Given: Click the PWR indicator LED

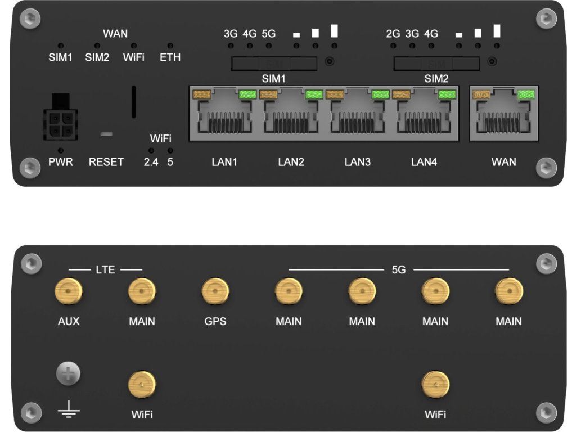Looking at the screenshot, I should point(60,150).
